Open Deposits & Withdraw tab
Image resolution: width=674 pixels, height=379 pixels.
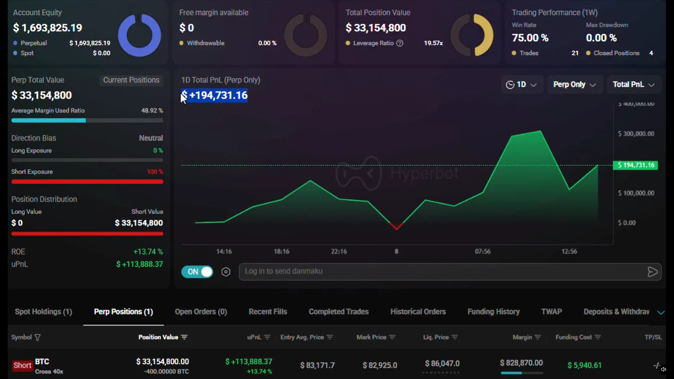click(616, 312)
